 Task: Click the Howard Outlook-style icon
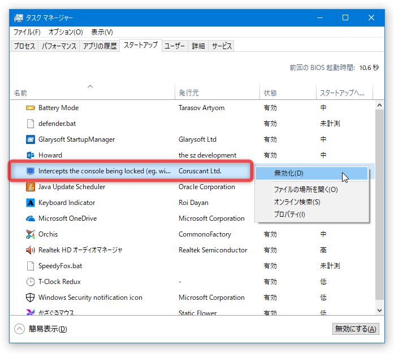(31, 155)
